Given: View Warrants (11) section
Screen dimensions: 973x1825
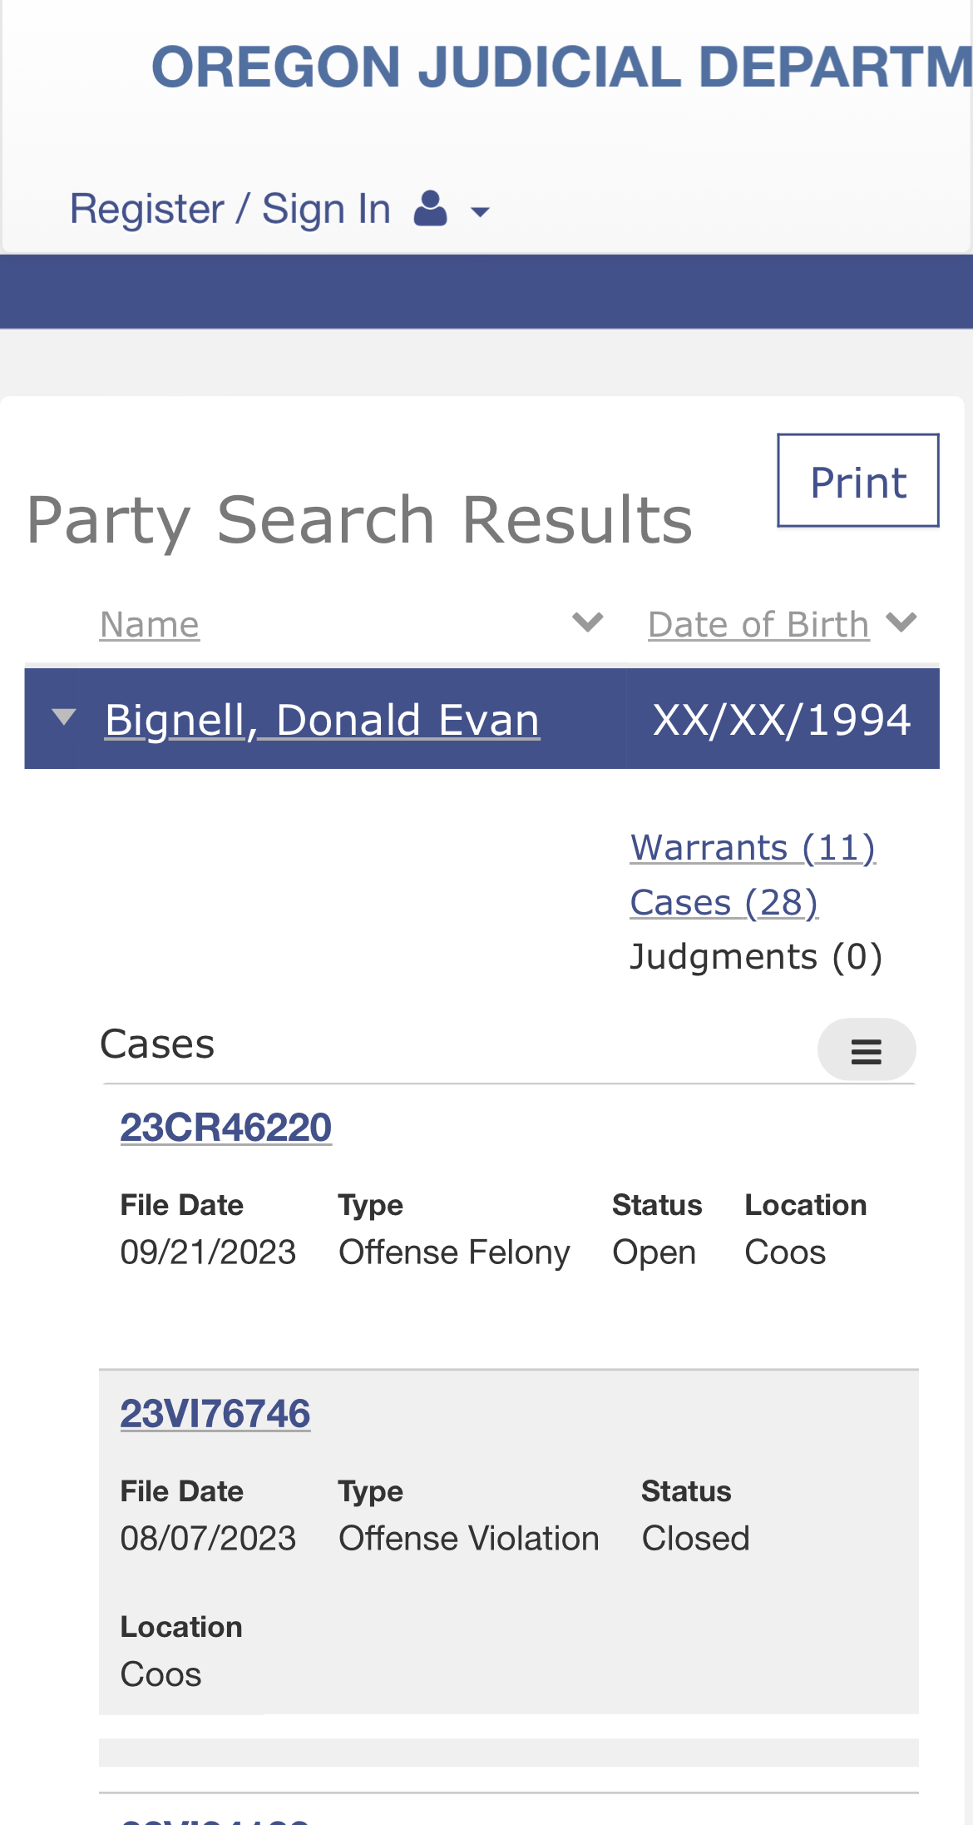Looking at the screenshot, I should [753, 847].
